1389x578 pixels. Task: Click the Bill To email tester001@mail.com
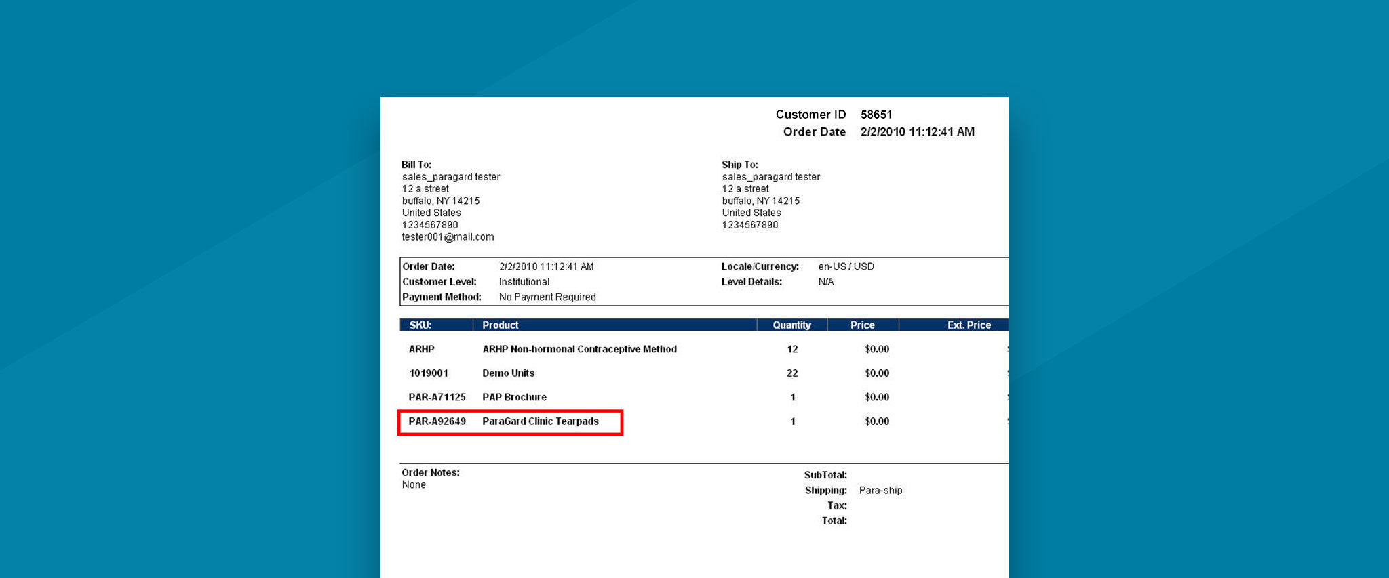click(448, 237)
